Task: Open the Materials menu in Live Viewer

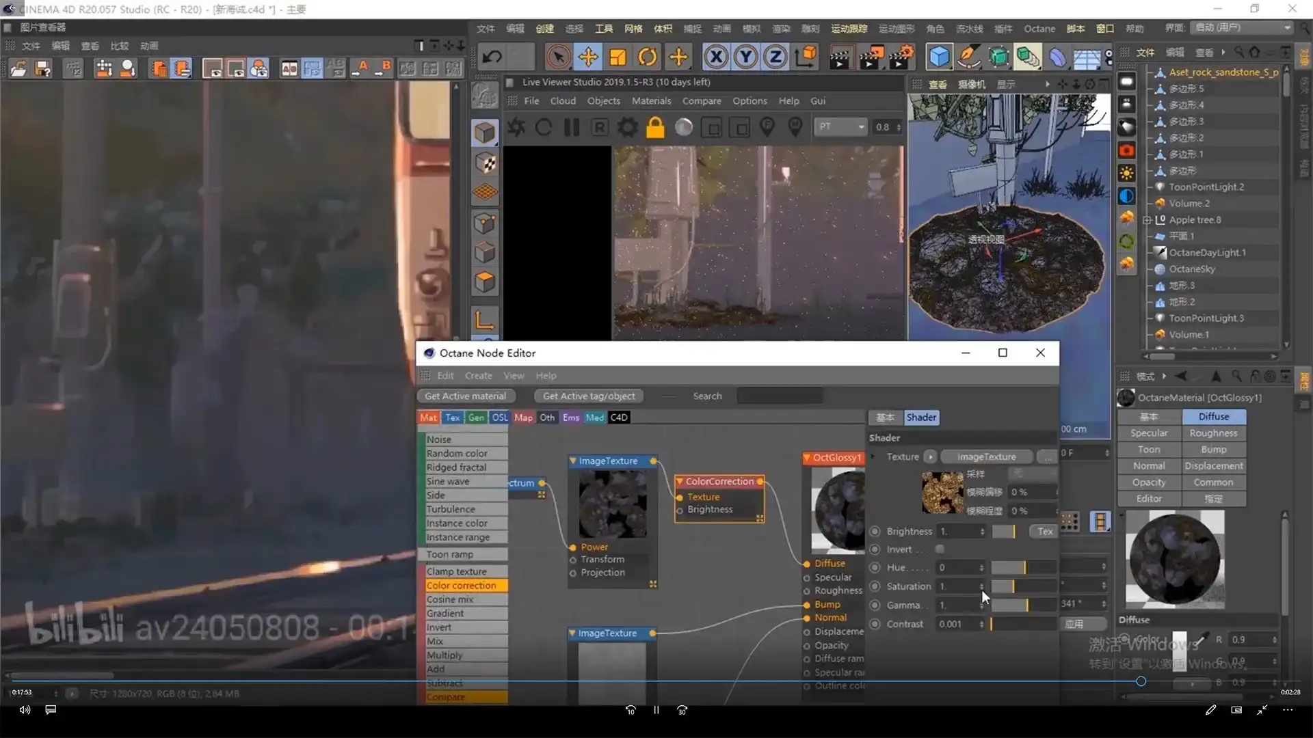Action: click(651, 101)
